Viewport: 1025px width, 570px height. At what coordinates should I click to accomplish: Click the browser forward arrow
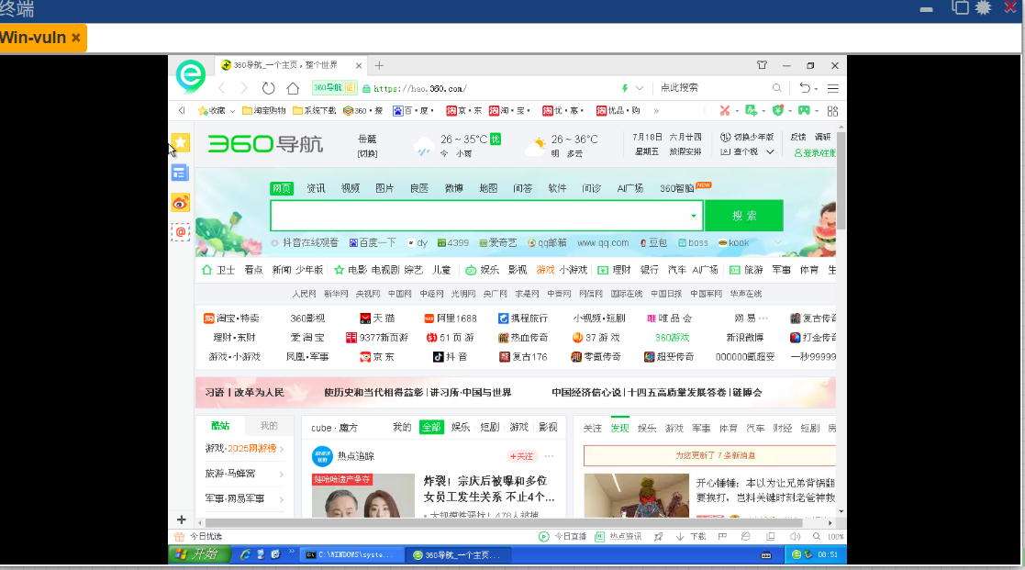(x=244, y=88)
